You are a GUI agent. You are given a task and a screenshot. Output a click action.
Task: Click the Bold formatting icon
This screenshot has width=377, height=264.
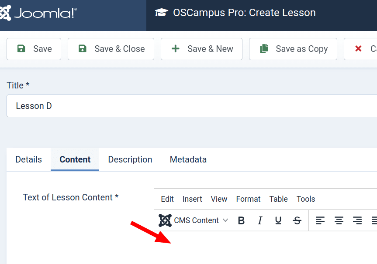coord(241,220)
